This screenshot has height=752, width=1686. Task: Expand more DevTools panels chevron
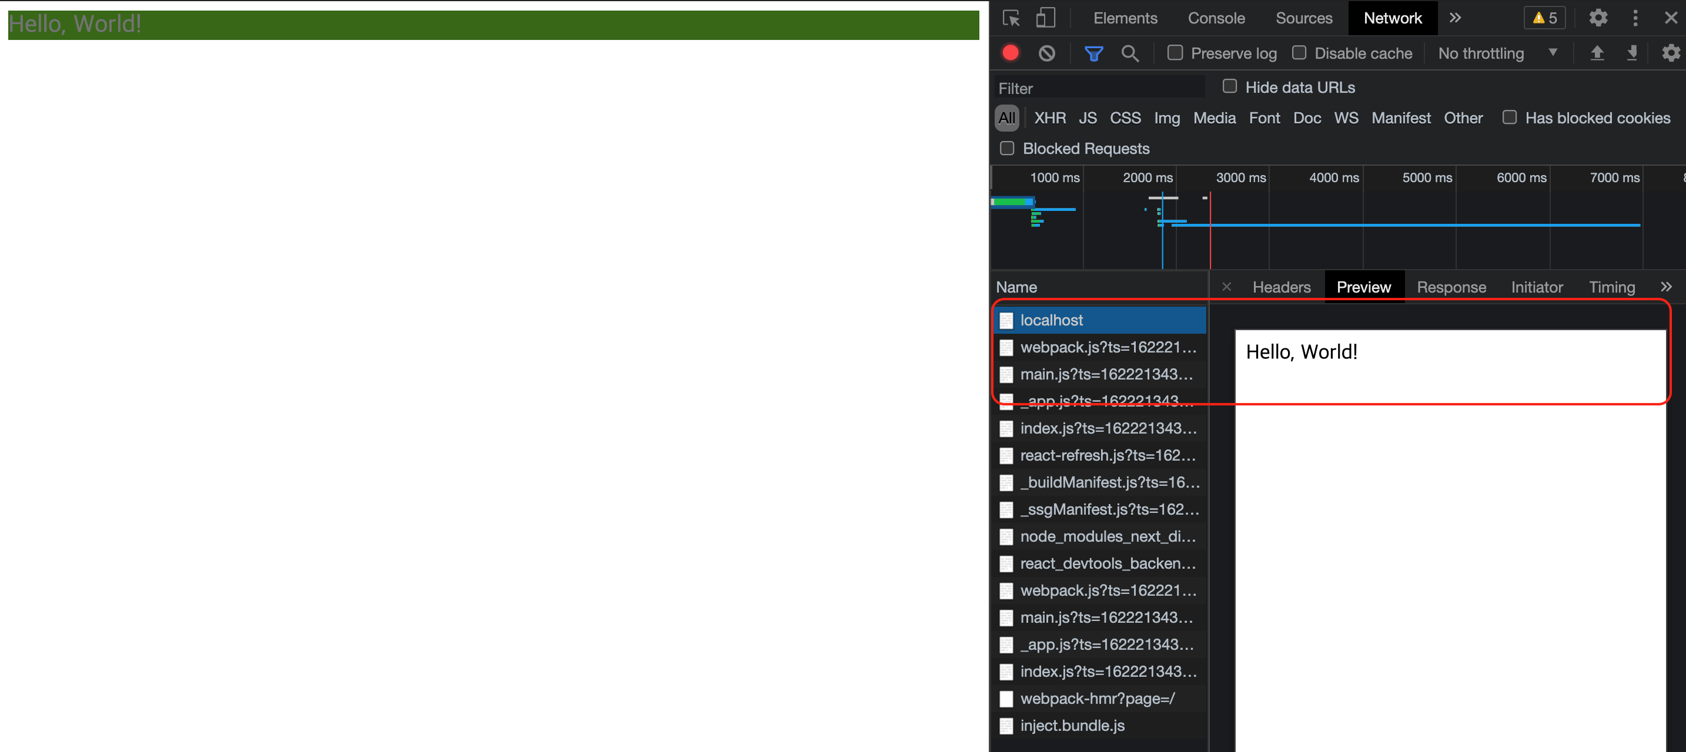coord(1454,18)
